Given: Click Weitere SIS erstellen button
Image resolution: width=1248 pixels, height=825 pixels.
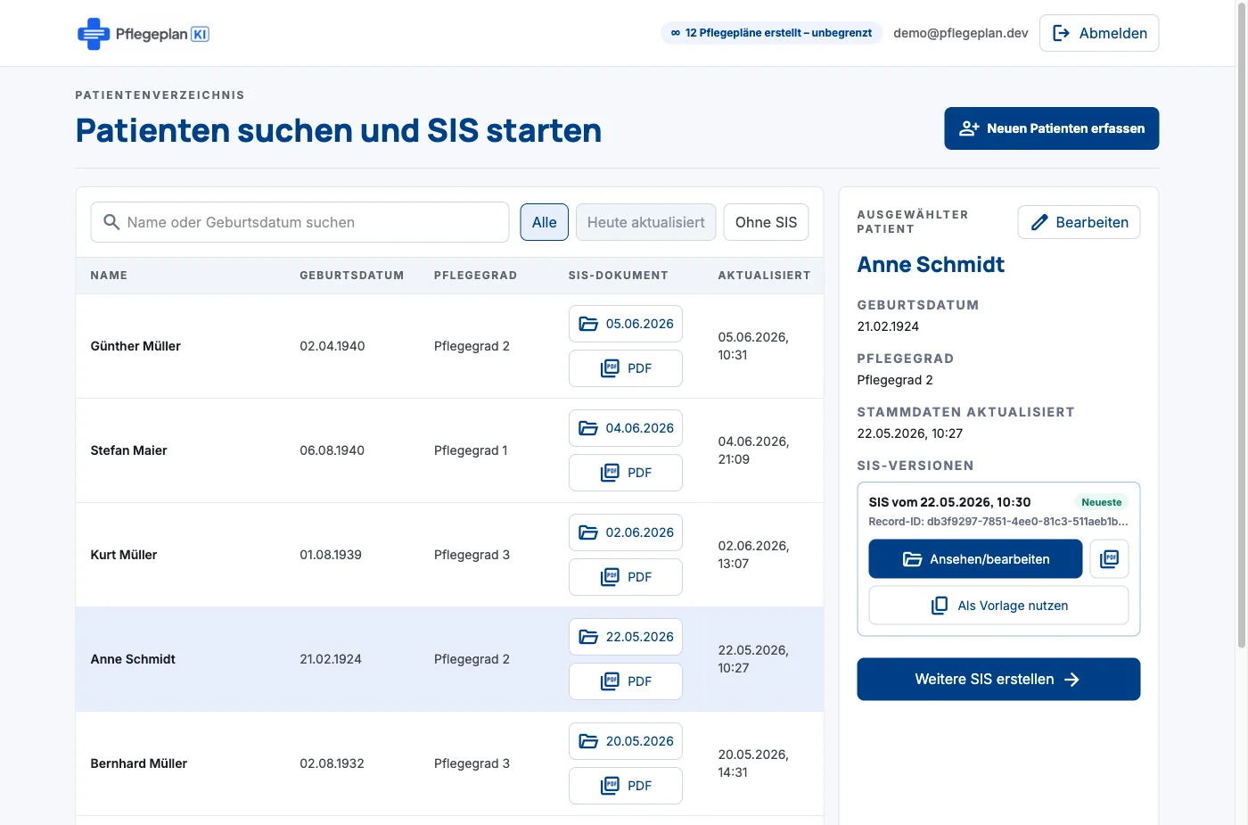Looking at the screenshot, I should pyautogui.click(x=998, y=680).
